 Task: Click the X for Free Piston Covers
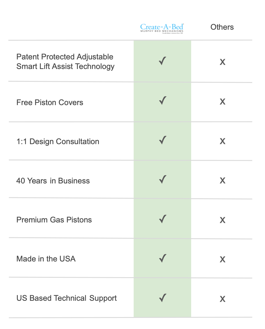pyautogui.click(x=222, y=102)
